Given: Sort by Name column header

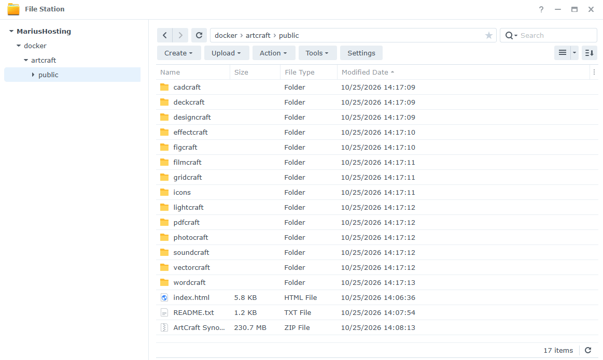Looking at the screenshot, I should pyautogui.click(x=193, y=72).
